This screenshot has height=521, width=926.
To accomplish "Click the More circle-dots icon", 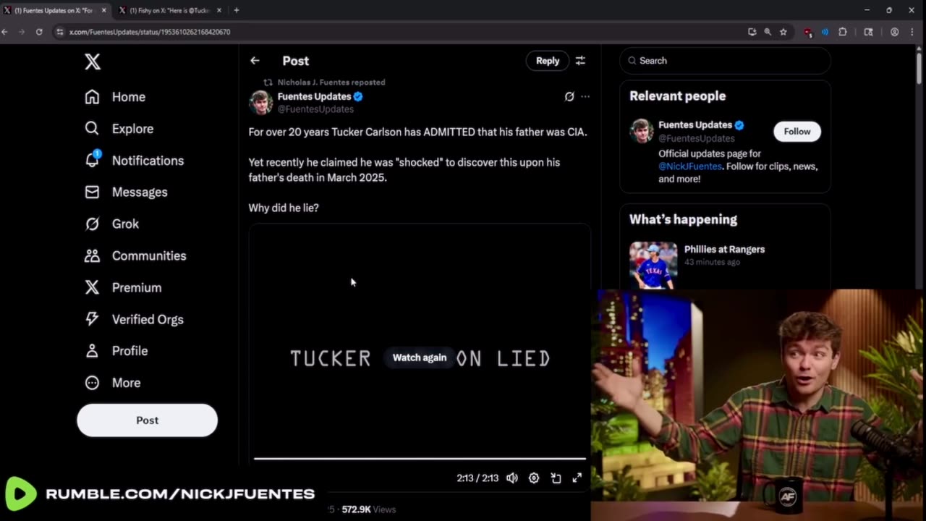I will coord(92,383).
